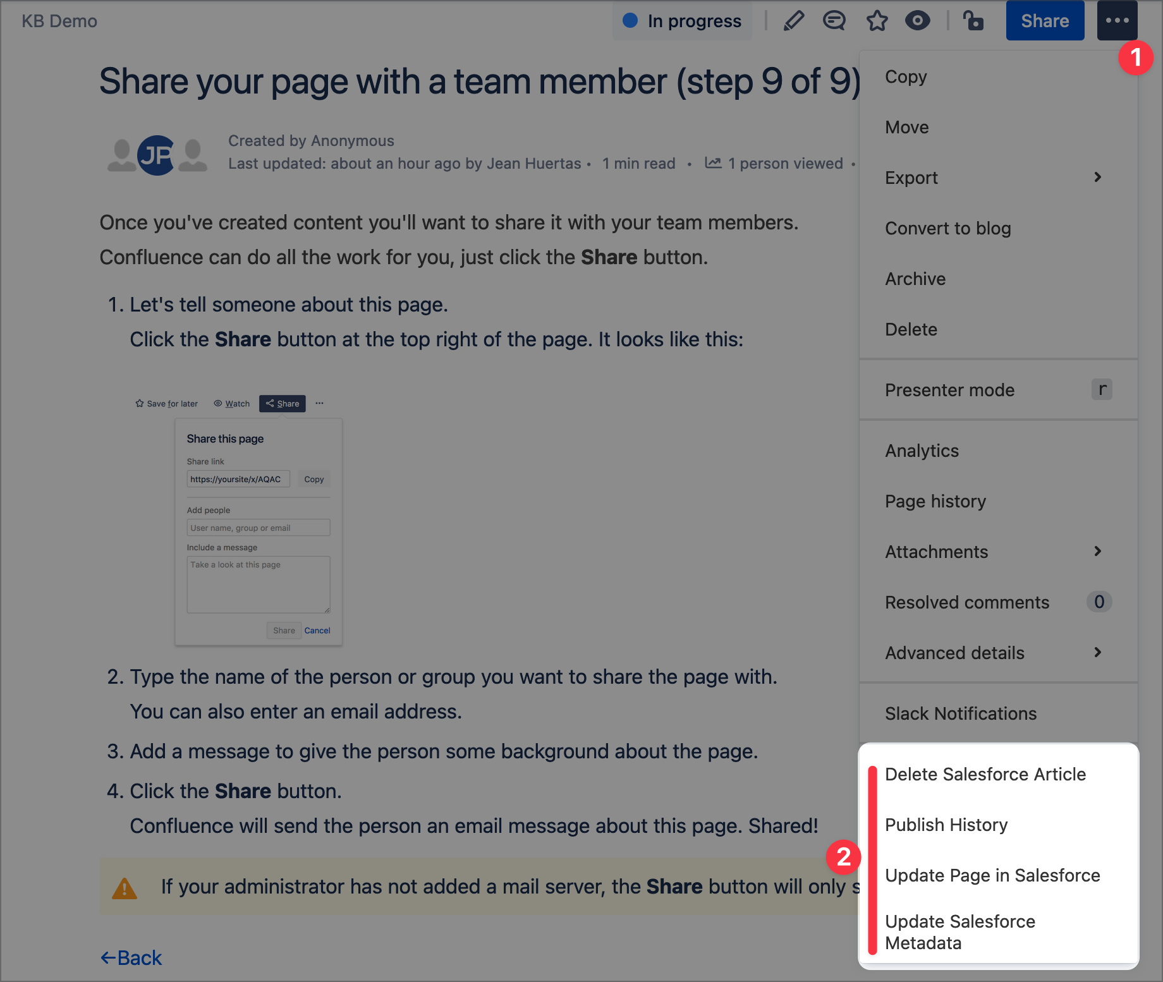Follow the Back link at page bottom
This screenshot has width=1163, height=982.
click(x=131, y=958)
